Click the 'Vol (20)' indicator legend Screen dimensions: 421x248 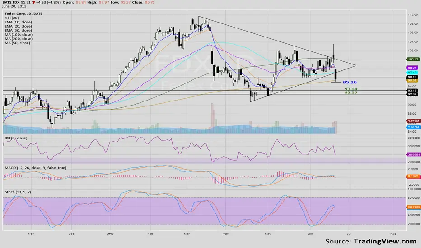point(12,18)
